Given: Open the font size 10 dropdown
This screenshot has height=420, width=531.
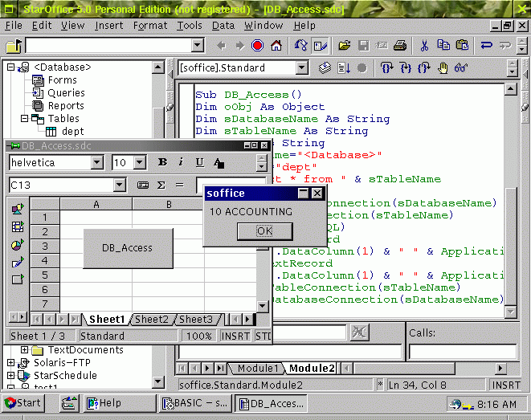Looking at the screenshot, I should [x=140, y=163].
